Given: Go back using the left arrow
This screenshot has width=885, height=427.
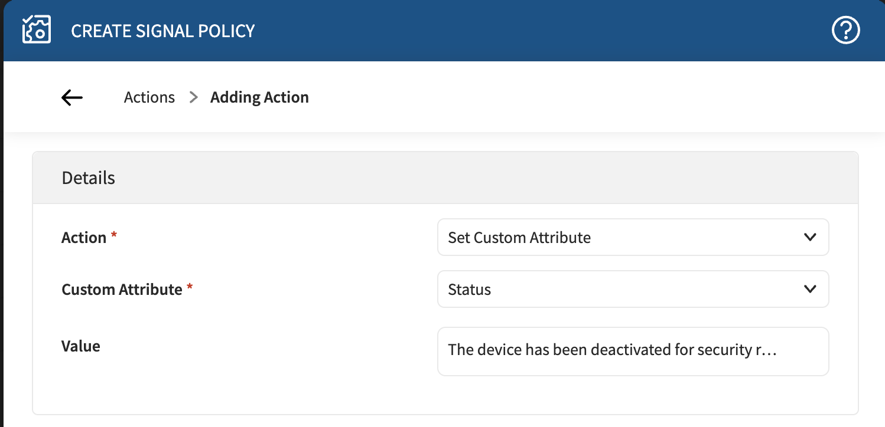Looking at the screenshot, I should tap(72, 97).
